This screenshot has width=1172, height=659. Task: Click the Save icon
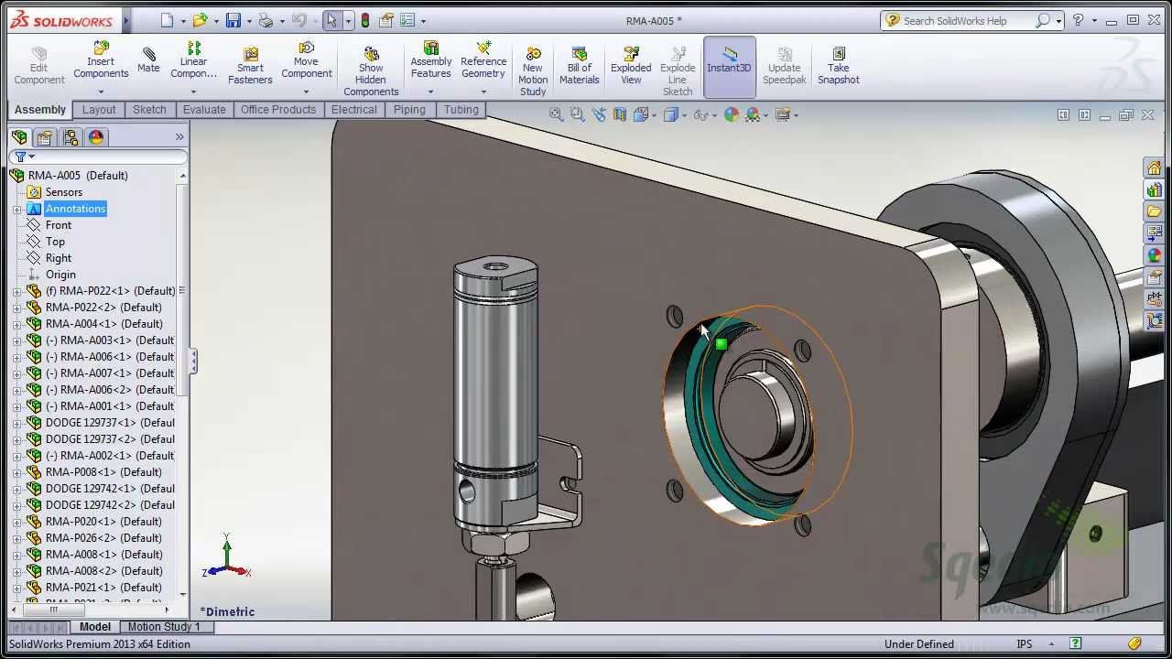(233, 20)
